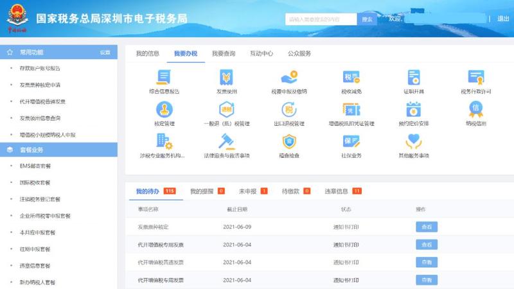Screen dimensions: 514x289
Task: Open 法律追责与救济事项 gavel icon
Action: pos(226,141)
